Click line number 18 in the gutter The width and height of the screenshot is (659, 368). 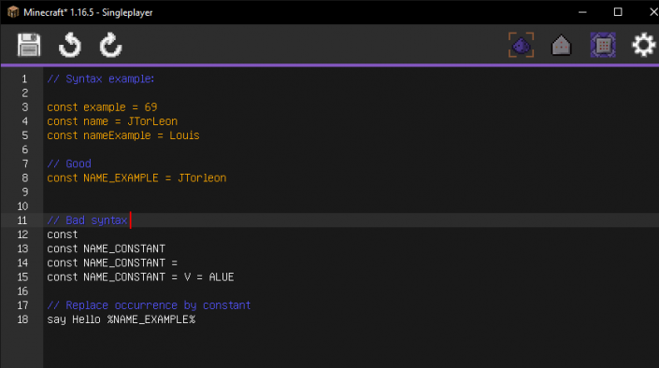[22, 319]
